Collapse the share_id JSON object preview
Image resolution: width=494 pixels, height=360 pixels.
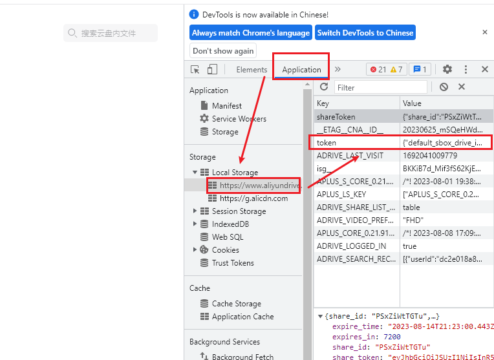pos(321,316)
